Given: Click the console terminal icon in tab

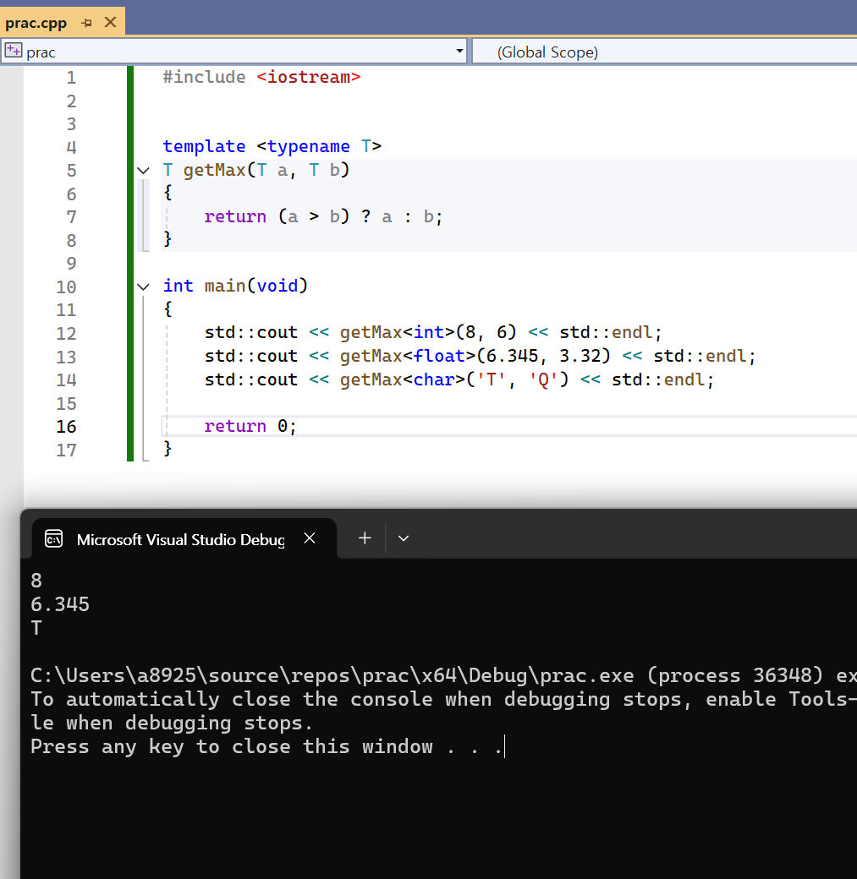Looking at the screenshot, I should coord(54,538).
